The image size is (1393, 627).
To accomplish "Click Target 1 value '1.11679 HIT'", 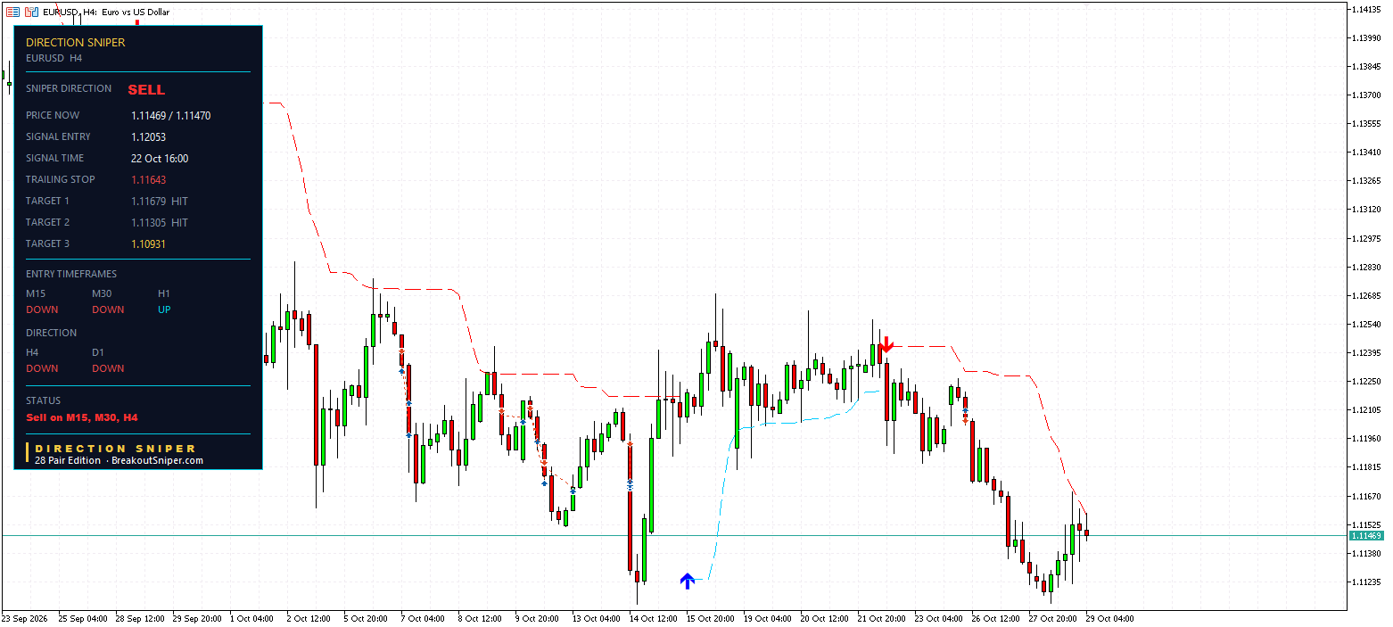I will (160, 201).
